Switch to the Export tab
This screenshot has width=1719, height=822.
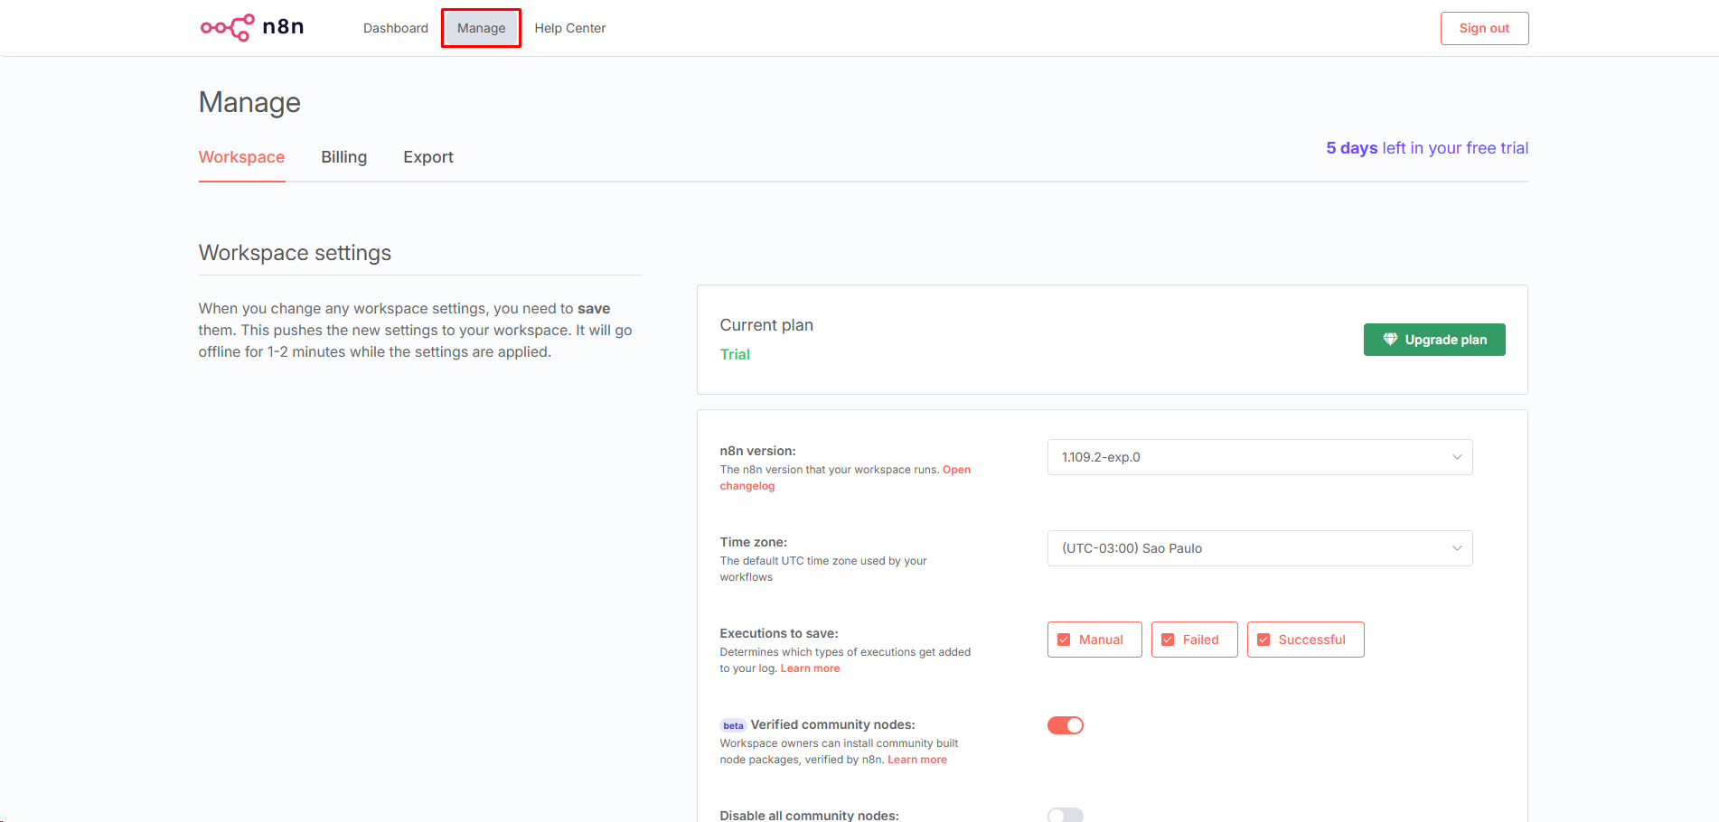point(427,157)
